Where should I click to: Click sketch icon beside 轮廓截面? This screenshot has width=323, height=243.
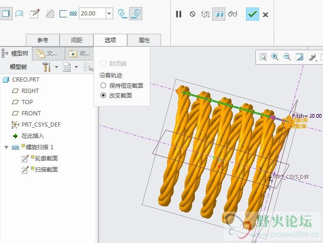click(x=25, y=159)
